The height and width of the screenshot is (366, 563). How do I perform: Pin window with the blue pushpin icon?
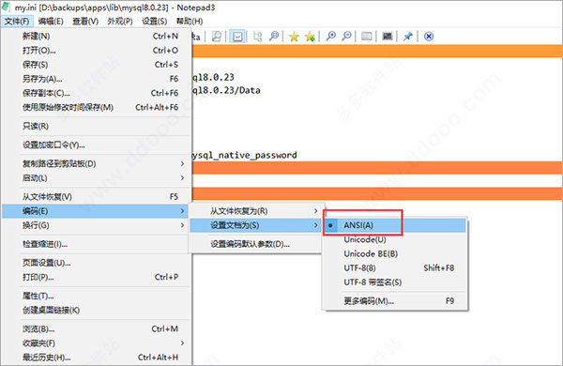pyautogui.click(x=407, y=37)
